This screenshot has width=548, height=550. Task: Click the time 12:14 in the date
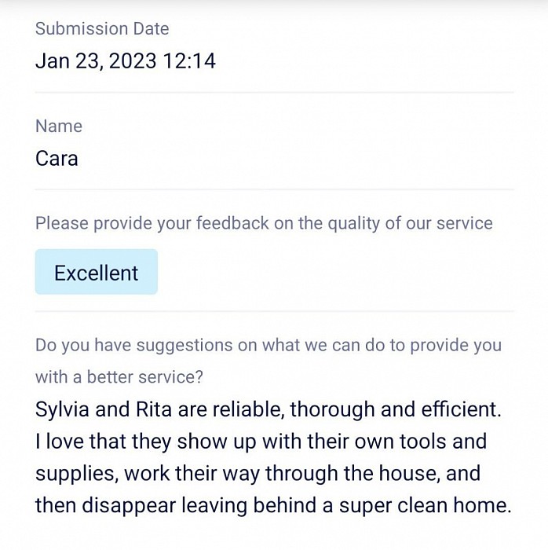(x=189, y=61)
